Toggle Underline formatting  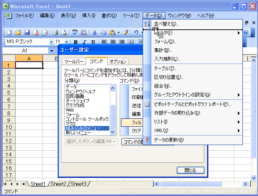tap(93, 42)
